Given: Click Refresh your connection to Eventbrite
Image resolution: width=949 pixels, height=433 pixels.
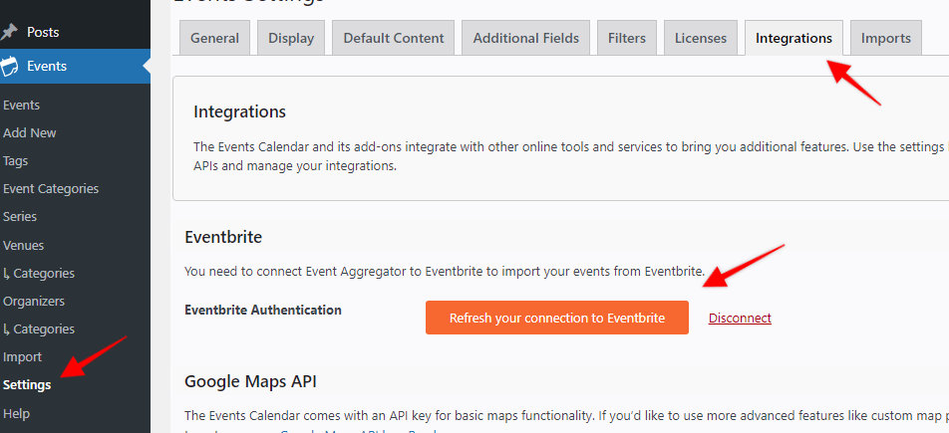Looking at the screenshot, I should (556, 318).
